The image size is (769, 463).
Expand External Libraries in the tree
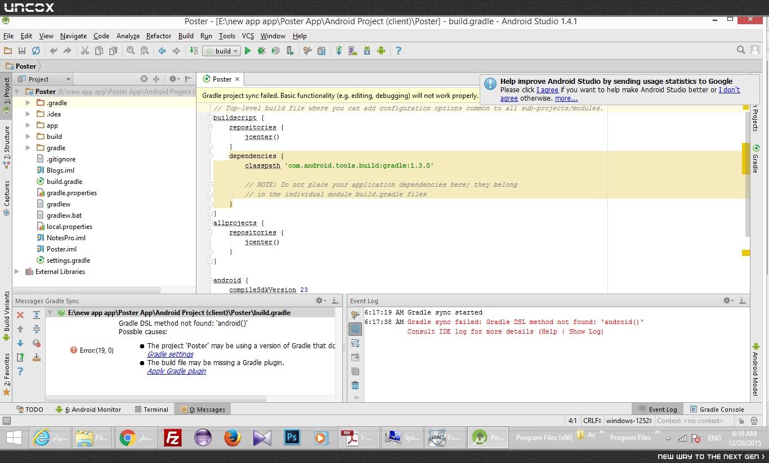pyautogui.click(x=17, y=272)
